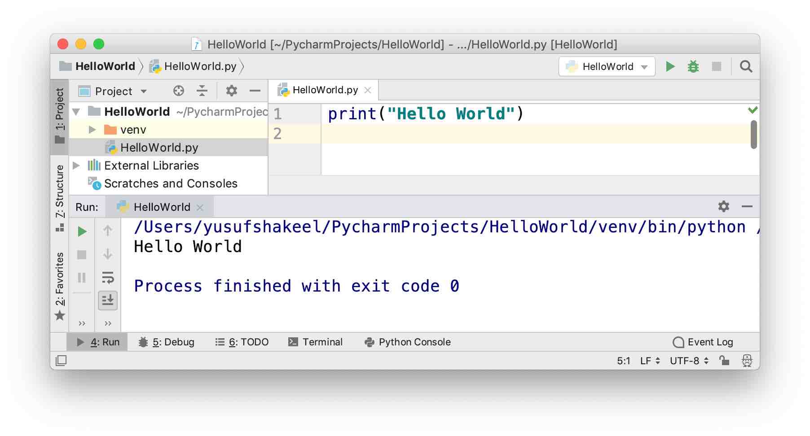This screenshot has height=436, width=810.
Task: Toggle the read-only lock in the status bar
Action: click(x=724, y=360)
